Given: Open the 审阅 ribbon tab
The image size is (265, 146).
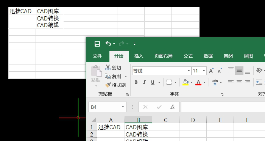Looking at the screenshot, I should 228,56.
